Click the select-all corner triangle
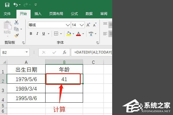This screenshot has height=115, width=173. pyautogui.click(x=4, y=62)
